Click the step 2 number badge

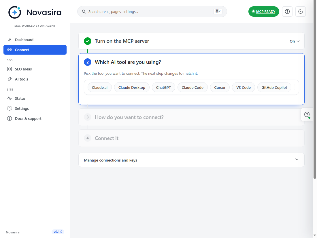(88, 62)
